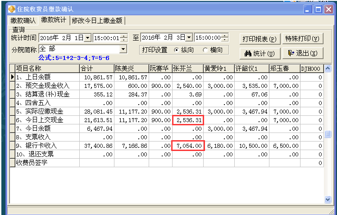337x215 pixels.
Task: Switch to the 缴款确认 tab
Action: [23, 21]
